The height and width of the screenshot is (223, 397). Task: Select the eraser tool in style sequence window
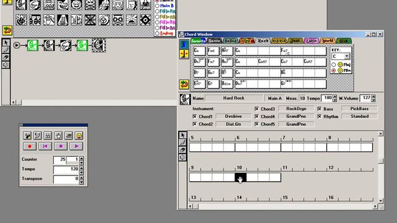click(x=6, y=57)
